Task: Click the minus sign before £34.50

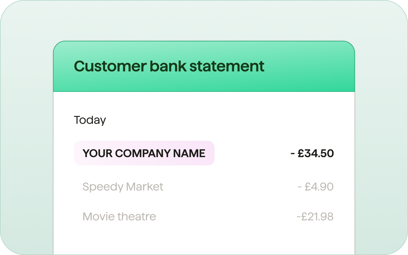Action: point(292,154)
